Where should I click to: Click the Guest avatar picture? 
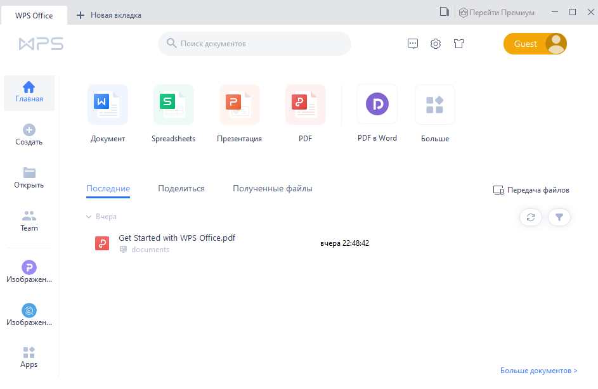tap(556, 44)
